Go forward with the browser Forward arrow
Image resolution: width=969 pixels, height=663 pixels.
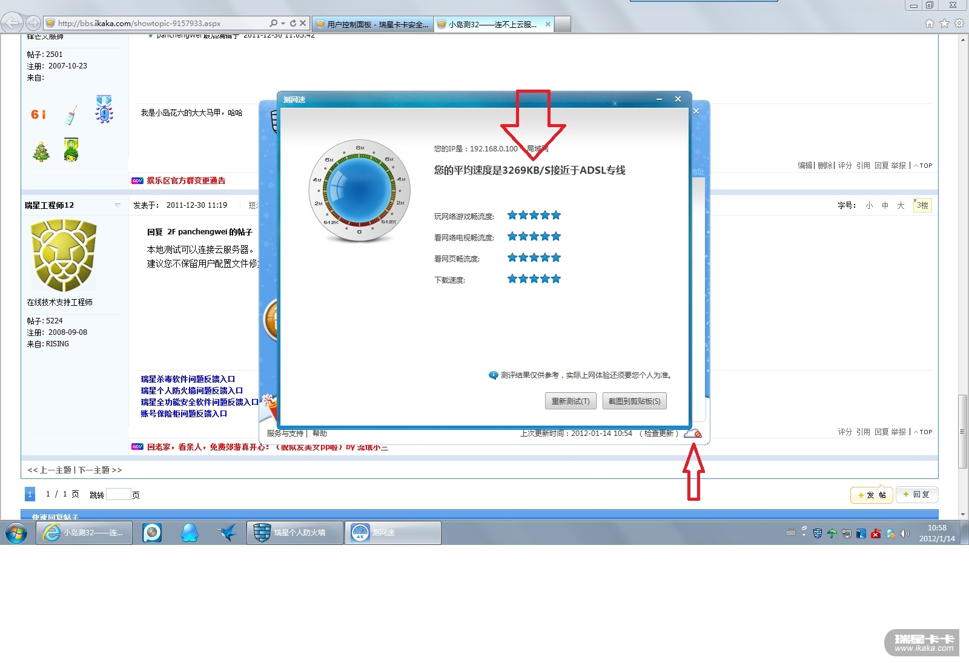click(x=33, y=24)
